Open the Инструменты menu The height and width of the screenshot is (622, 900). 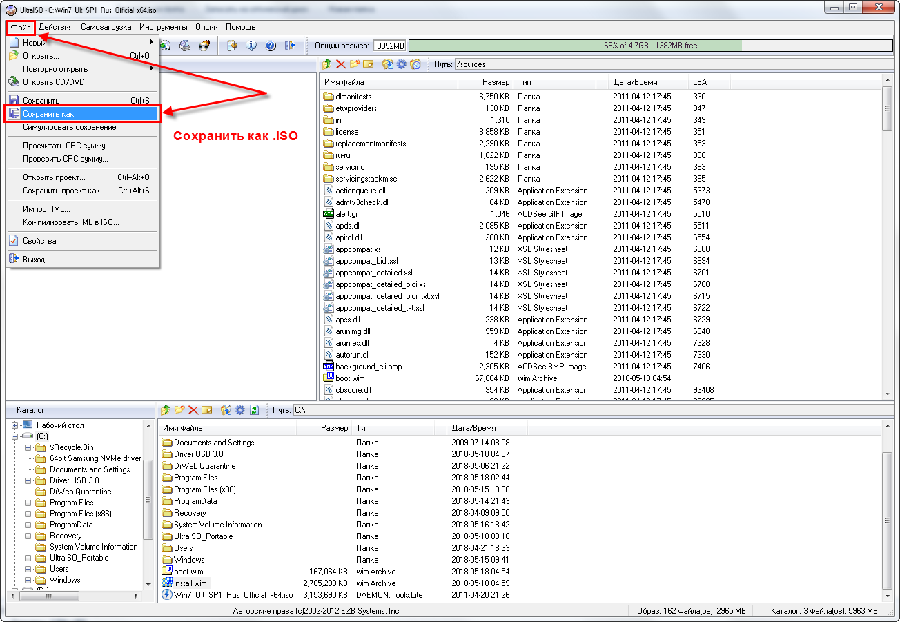(x=163, y=27)
